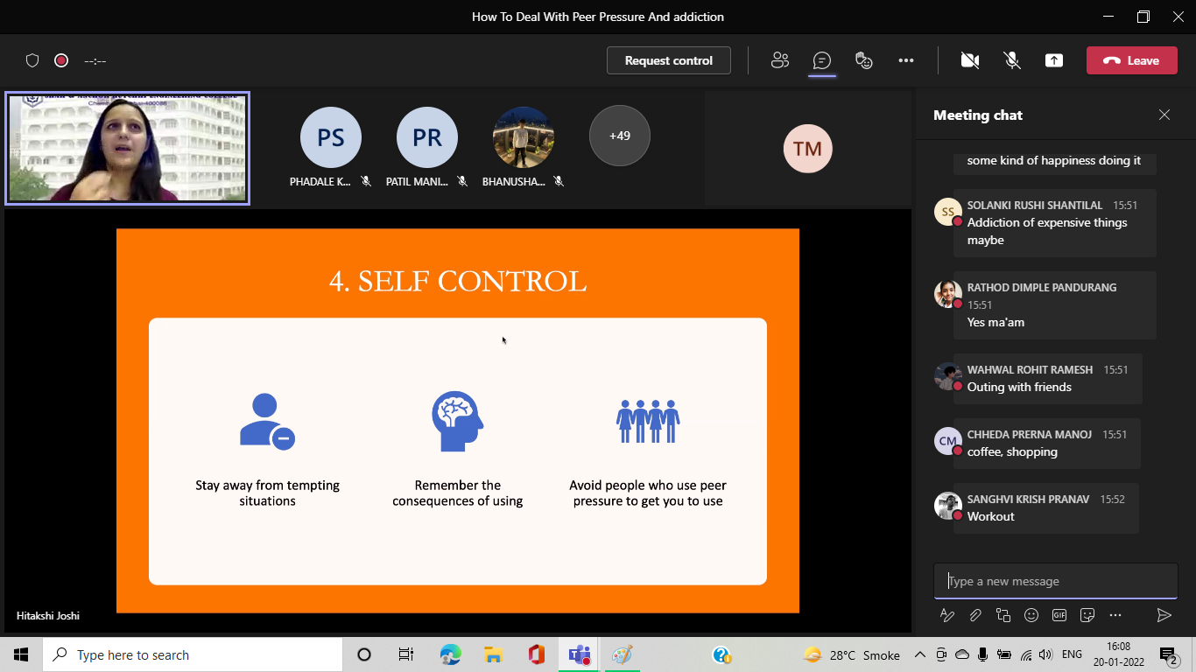Leave the meeting
Screen dimensions: 1196x672
click(1131, 60)
